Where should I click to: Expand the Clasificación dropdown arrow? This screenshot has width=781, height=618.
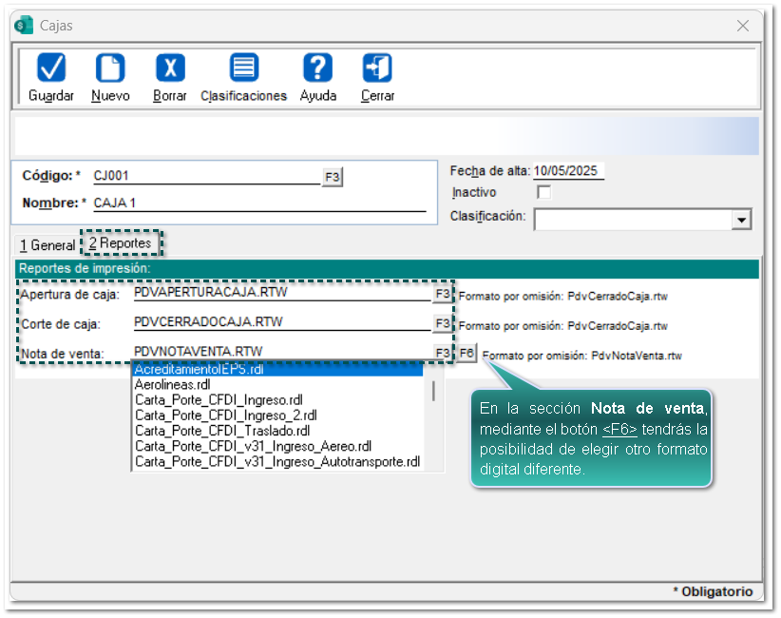741,220
